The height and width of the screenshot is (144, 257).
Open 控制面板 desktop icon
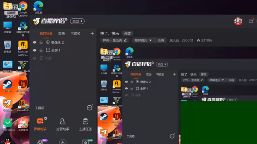(x=7, y=67)
